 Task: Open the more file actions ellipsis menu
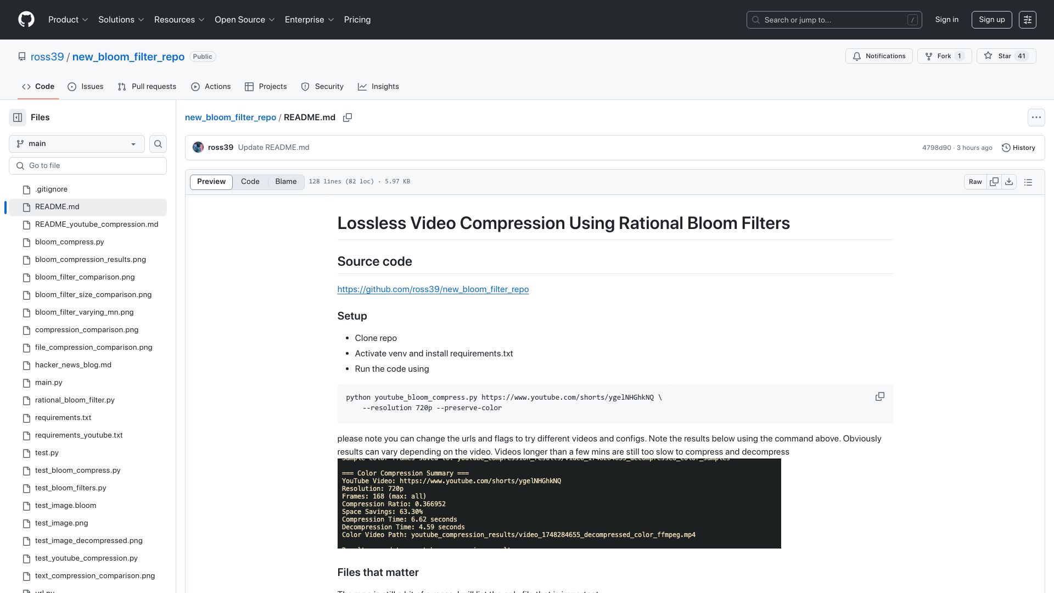1036,118
